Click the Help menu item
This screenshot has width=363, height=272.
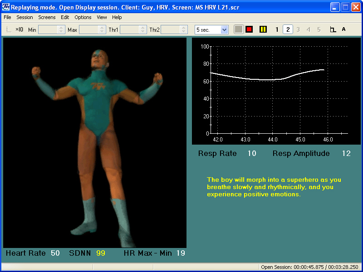coord(117,17)
